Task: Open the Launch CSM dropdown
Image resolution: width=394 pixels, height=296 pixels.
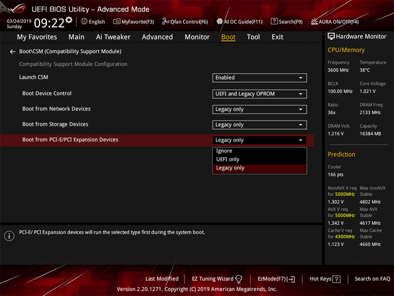Action: 259,78
